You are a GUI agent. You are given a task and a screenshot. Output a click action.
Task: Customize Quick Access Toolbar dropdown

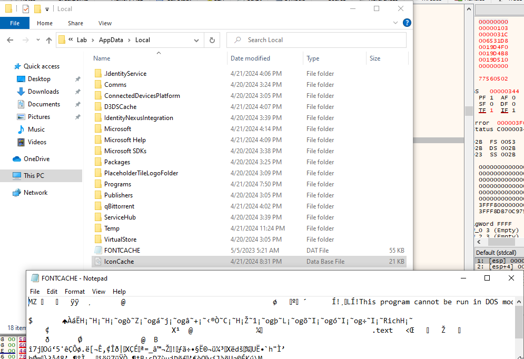47,9
